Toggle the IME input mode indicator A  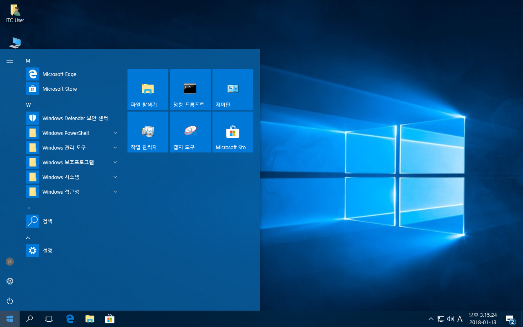click(x=460, y=319)
